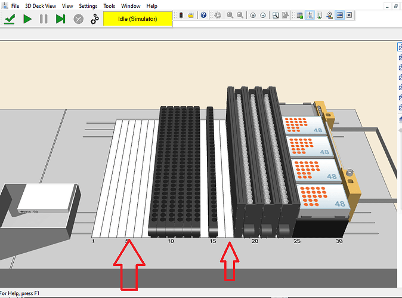Click the bottom 48-tip rack near front
The width and height of the screenshot is (402, 298).
click(324, 197)
